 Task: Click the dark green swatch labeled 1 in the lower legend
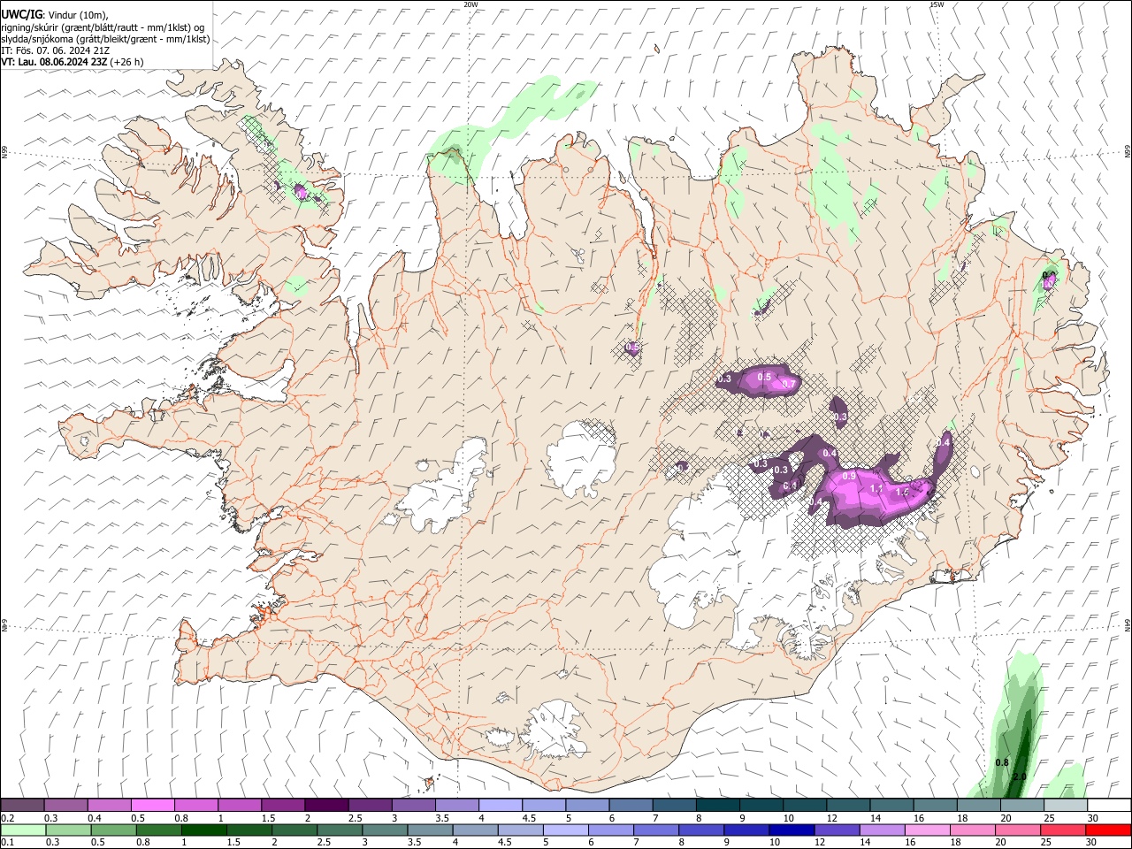[203, 830]
